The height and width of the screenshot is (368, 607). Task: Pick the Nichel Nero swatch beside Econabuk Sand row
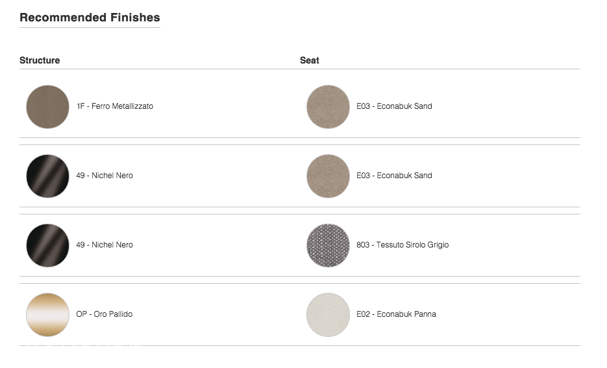[x=47, y=176]
